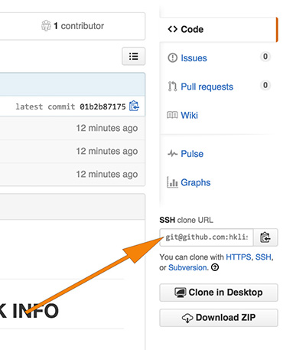
Task: Click the Code angle-brackets icon
Action: pyautogui.click(x=173, y=29)
